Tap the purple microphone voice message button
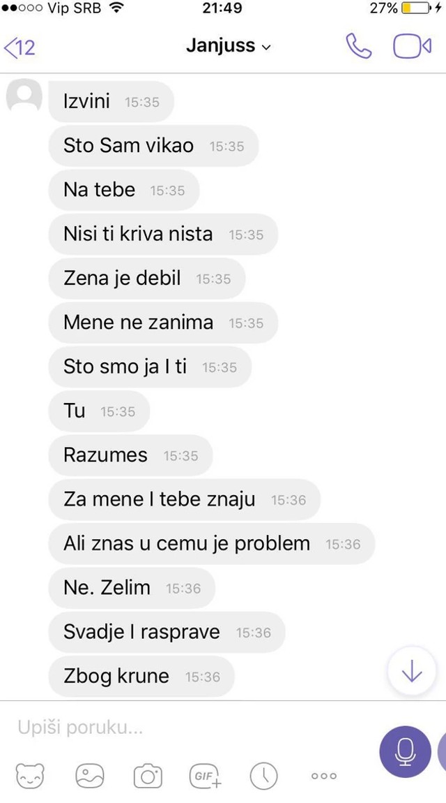The height and width of the screenshot is (803, 446). [405, 751]
